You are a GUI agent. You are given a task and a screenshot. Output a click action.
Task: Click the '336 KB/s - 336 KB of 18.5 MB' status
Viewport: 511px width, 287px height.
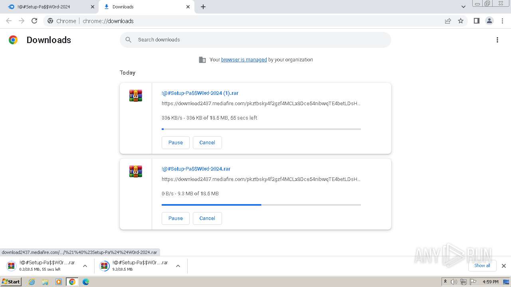[209, 118]
